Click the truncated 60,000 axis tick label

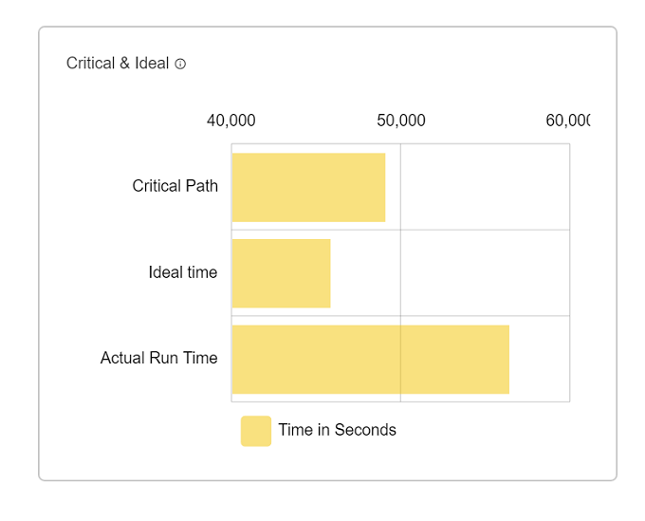tap(567, 121)
